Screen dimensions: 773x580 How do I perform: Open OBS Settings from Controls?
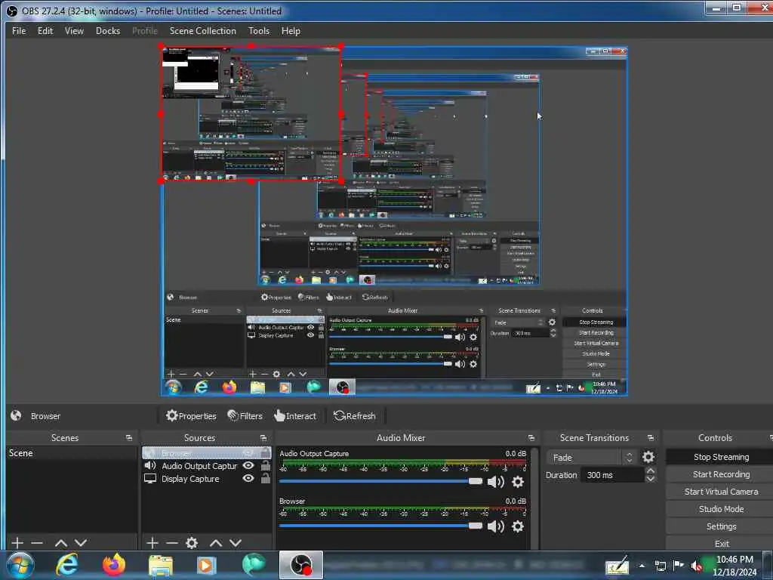[721, 526]
